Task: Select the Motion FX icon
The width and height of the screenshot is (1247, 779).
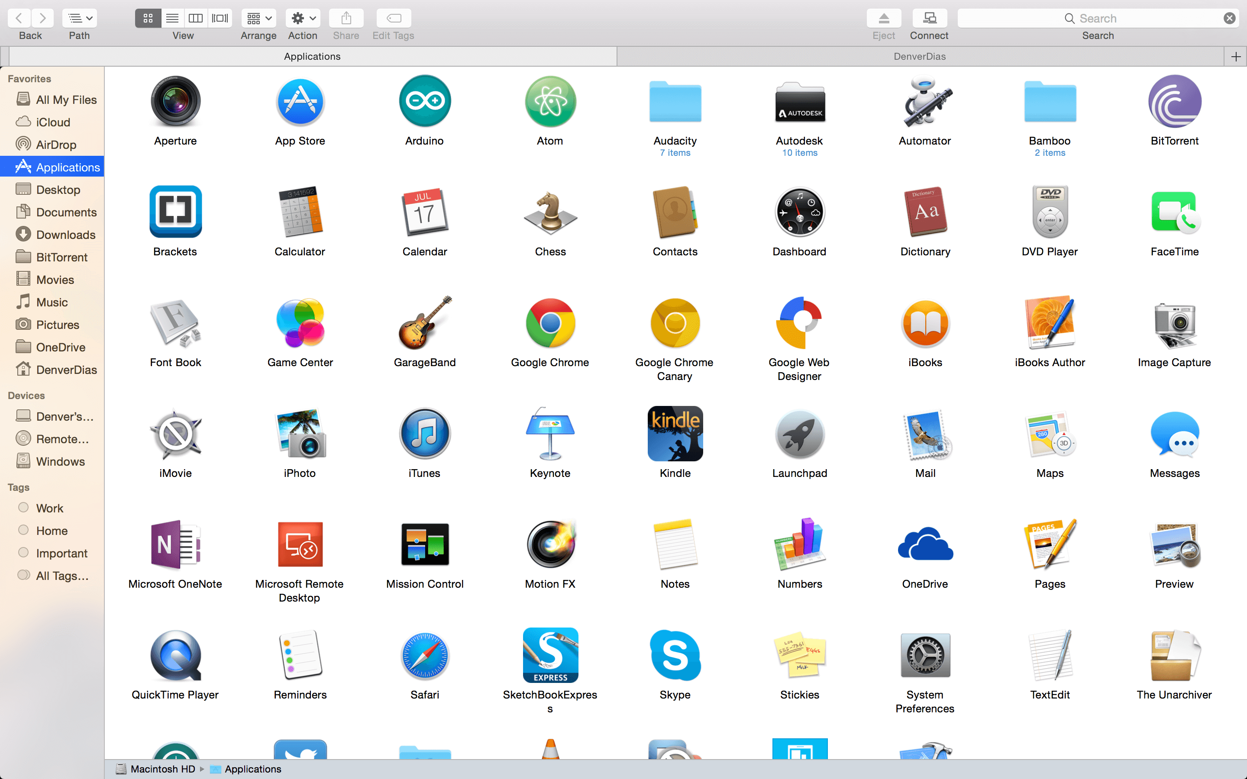Action: tap(550, 544)
